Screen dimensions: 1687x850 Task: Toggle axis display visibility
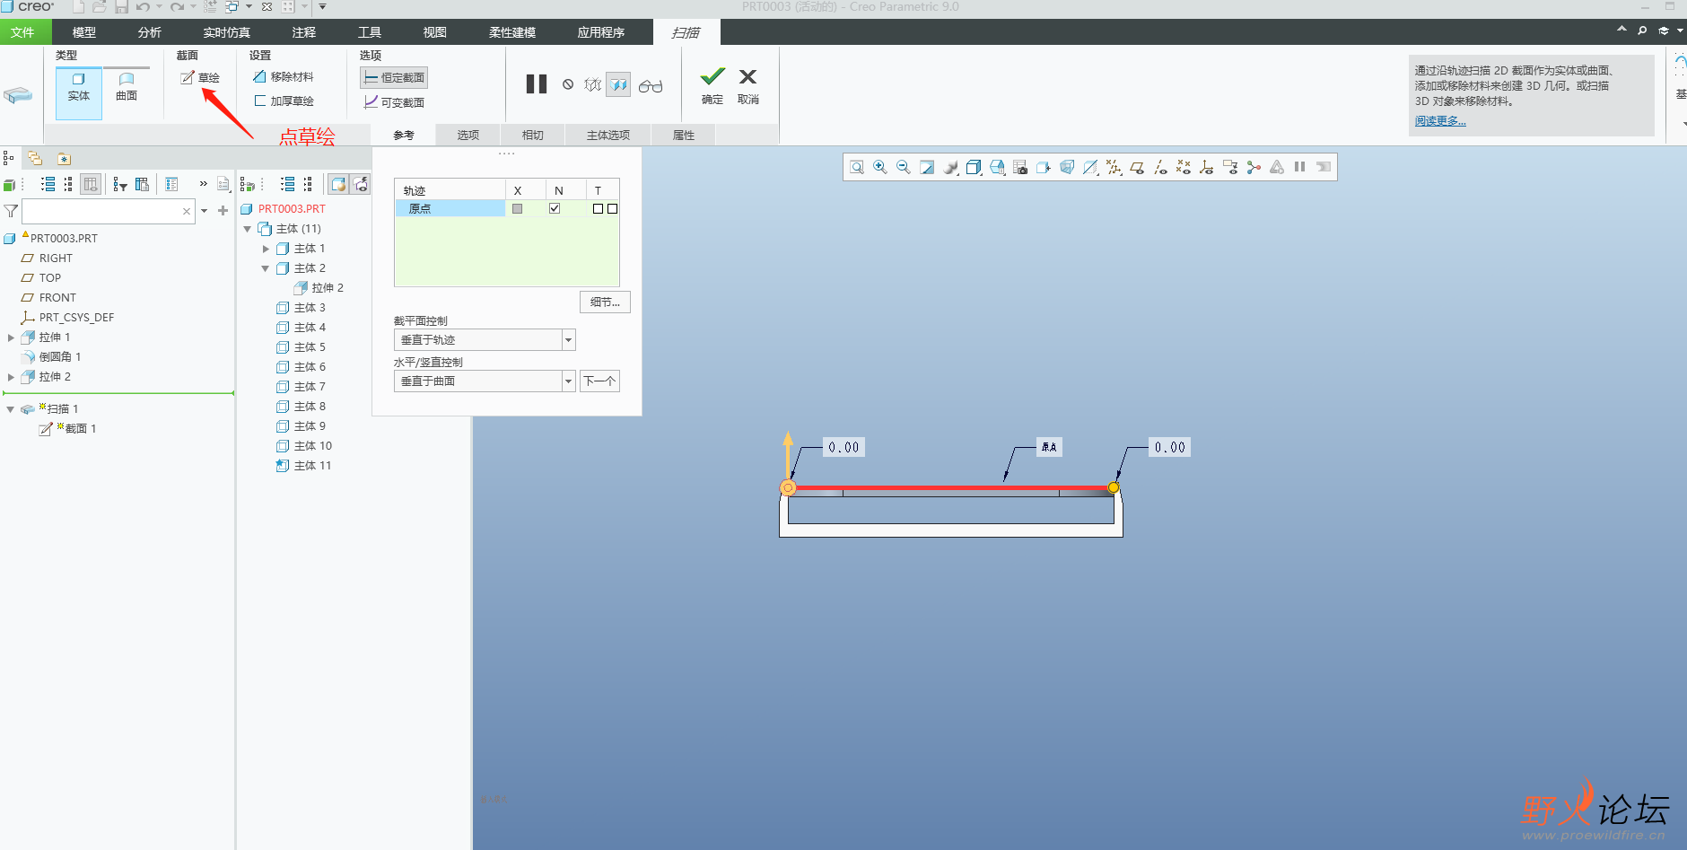click(x=1160, y=167)
